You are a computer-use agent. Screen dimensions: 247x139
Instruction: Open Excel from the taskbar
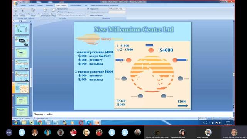tap(32, 123)
